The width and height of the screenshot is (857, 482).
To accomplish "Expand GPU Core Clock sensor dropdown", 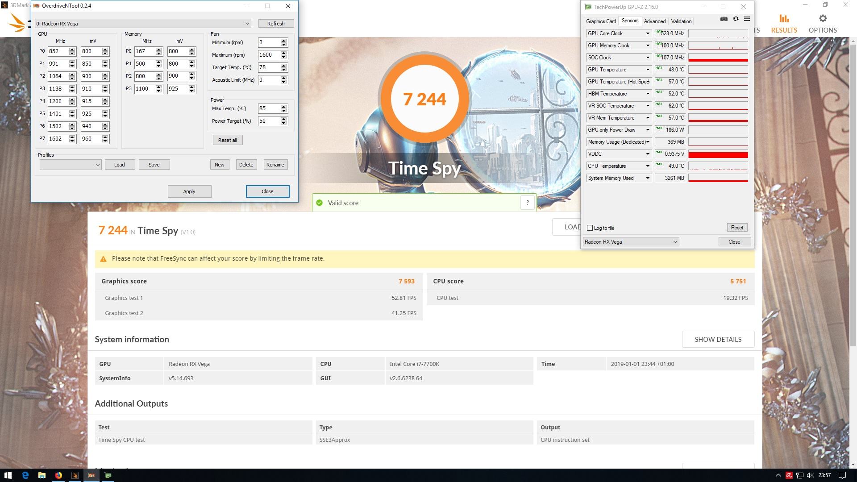I will click(x=648, y=33).
